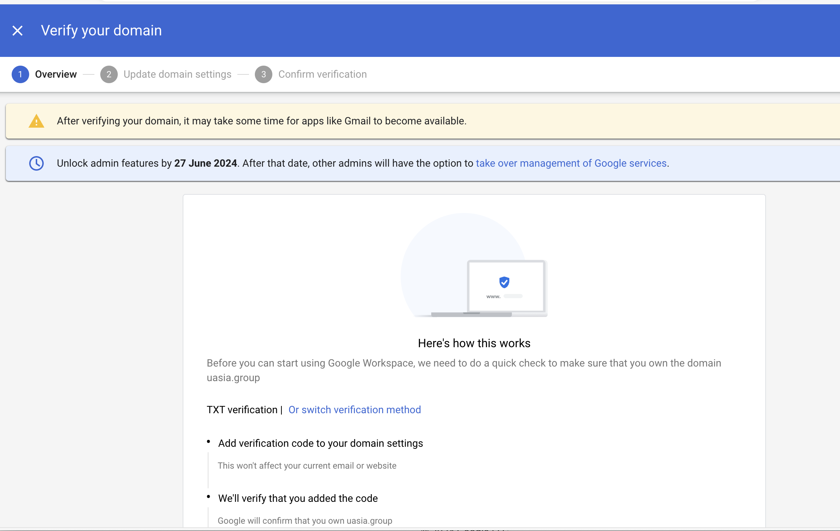The image size is (840, 531).
Task: Click the We'll verify that you added the code bullet
Action: point(297,498)
